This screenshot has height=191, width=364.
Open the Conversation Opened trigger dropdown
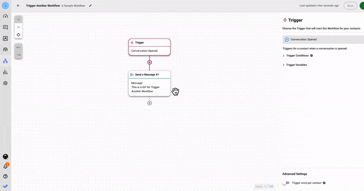pos(323,39)
